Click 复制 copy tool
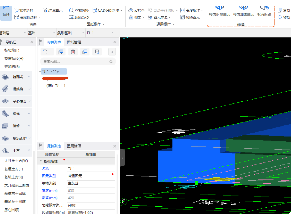 284,10
